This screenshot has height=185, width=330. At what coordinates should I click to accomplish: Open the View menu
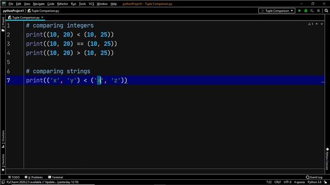tap(27, 4)
